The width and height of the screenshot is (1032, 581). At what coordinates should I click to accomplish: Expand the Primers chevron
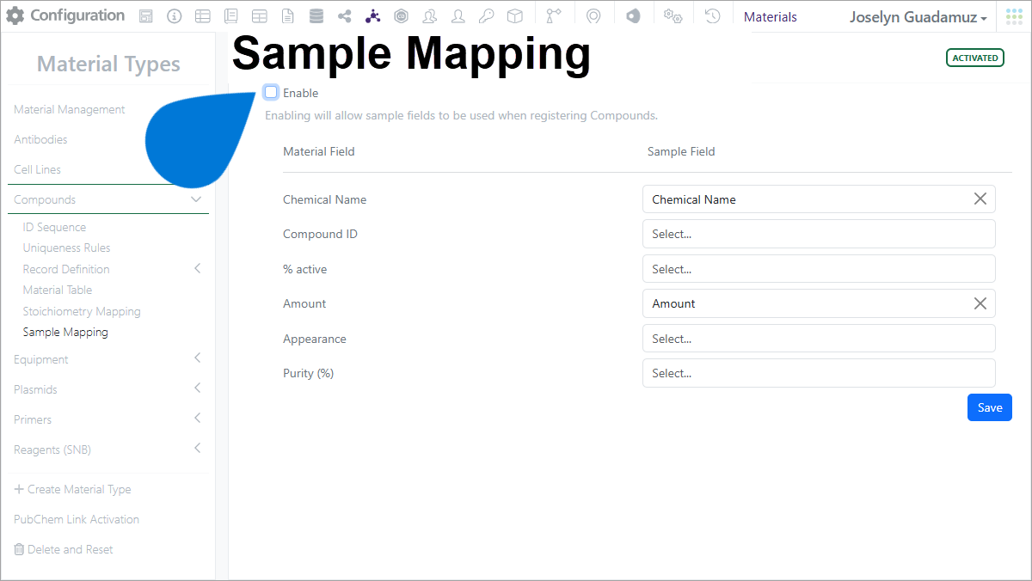point(197,419)
